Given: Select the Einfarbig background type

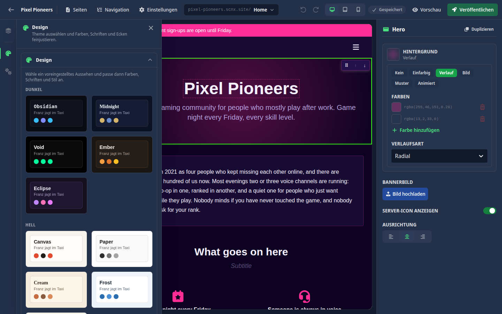Looking at the screenshot, I should (x=421, y=73).
